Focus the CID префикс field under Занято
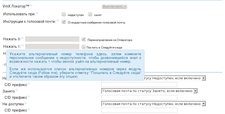Screen dimensions: 225x114 pos(139,97)
